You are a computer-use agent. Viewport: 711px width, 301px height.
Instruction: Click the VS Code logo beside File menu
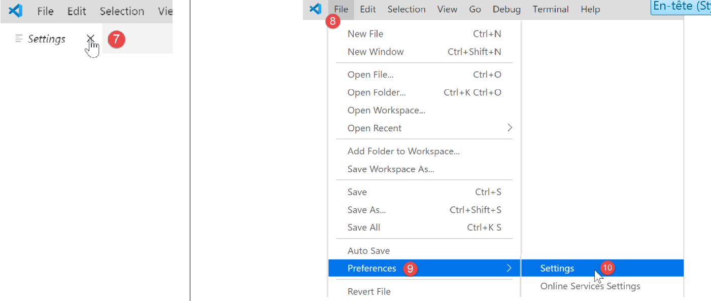point(315,9)
